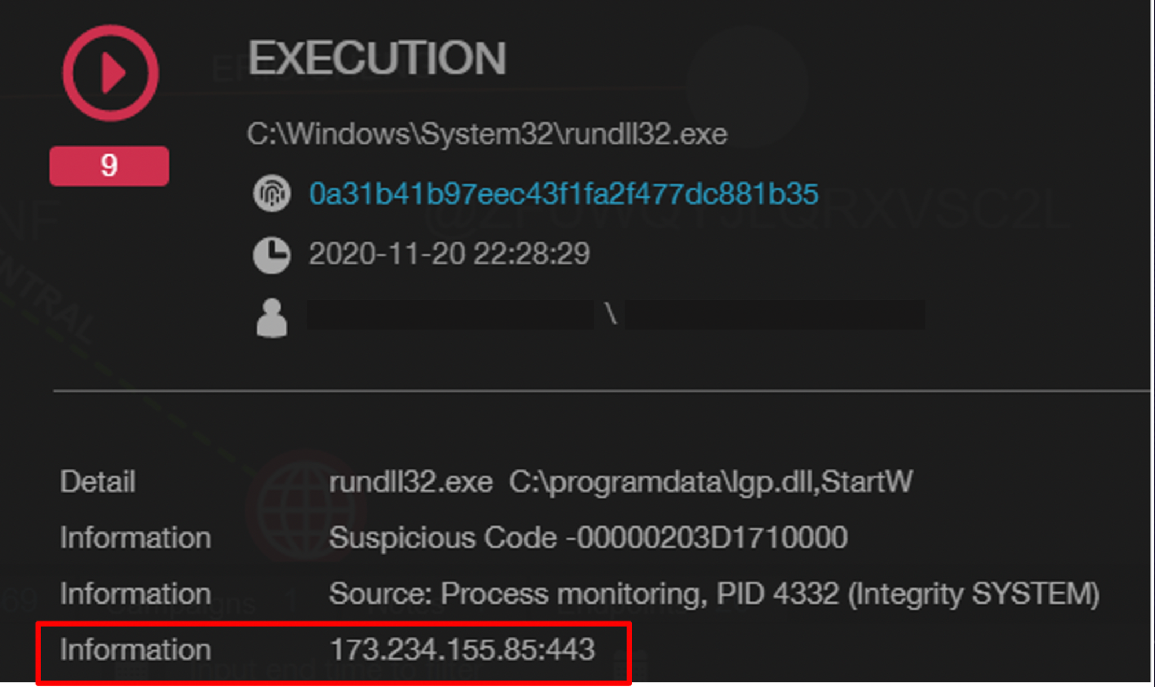Click the Information label beside Source
The height and width of the screenshot is (687, 1155).
tap(135, 593)
